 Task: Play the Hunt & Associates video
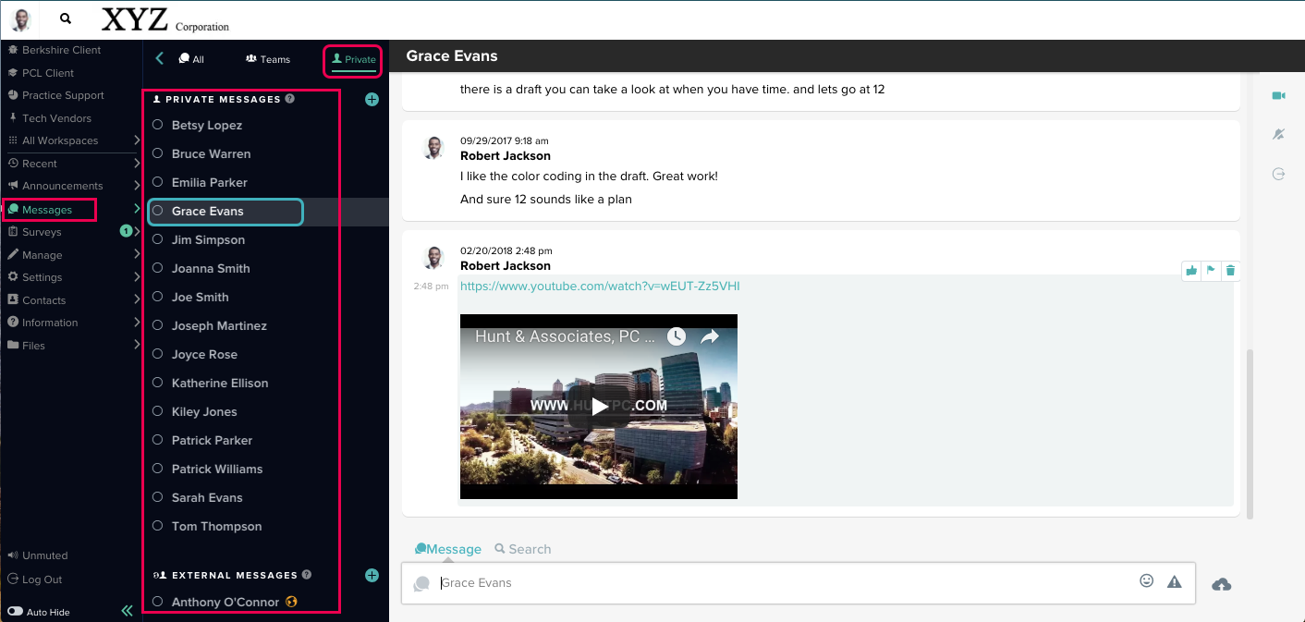(x=599, y=407)
